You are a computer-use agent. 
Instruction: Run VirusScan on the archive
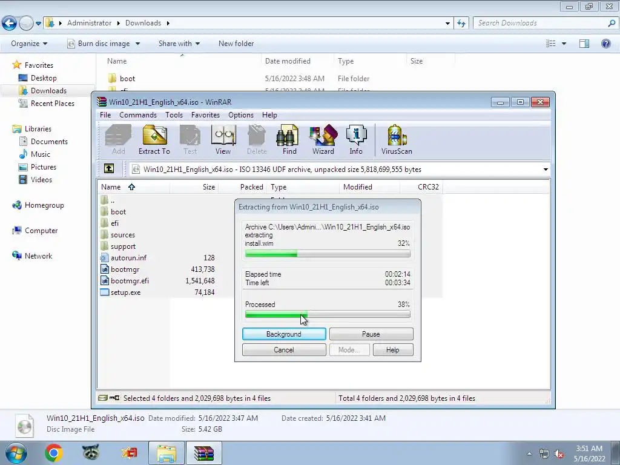397,139
